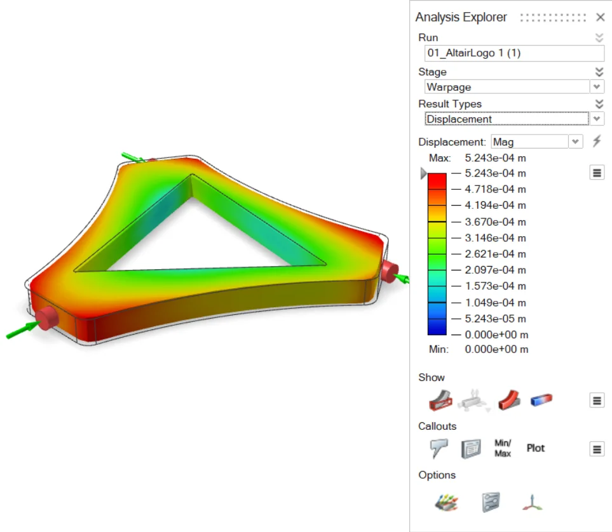This screenshot has height=532, width=612.
Task: Collapse the Run section chevron
Action: coord(599,37)
